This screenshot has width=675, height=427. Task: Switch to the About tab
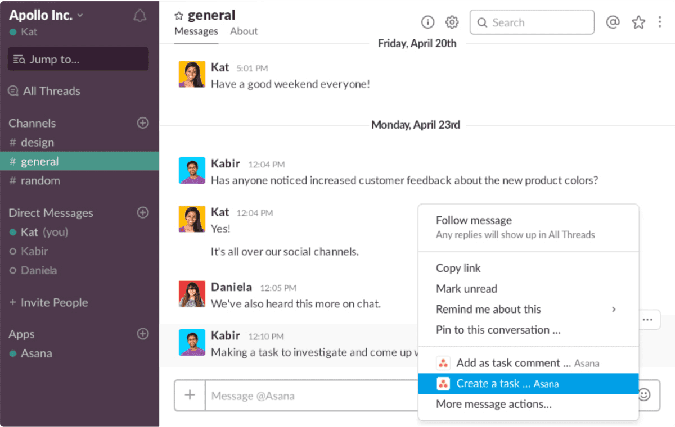tap(244, 31)
